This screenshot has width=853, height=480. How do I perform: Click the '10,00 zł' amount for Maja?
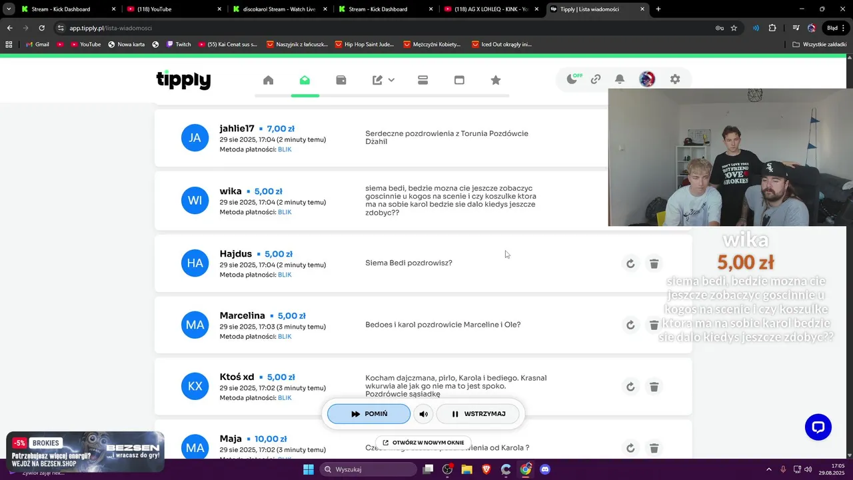click(270, 439)
